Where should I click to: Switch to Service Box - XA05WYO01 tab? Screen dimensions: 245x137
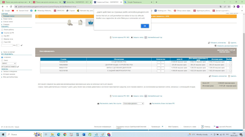click(77, 2)
